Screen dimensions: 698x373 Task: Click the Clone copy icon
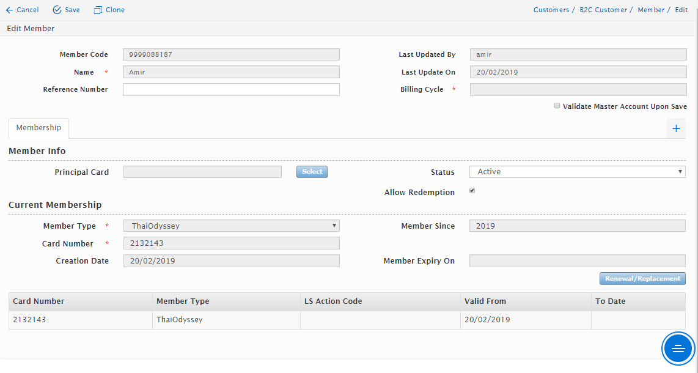pos(98,10)
